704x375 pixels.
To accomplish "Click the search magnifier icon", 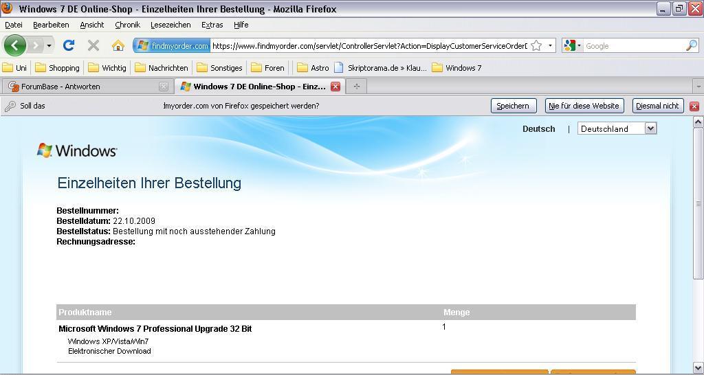I will click(692, 45).
